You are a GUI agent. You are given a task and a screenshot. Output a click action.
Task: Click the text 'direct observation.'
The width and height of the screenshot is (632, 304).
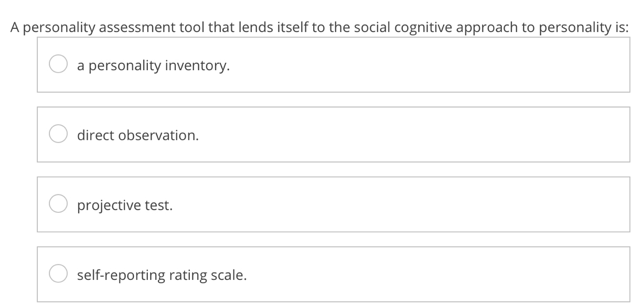click(x=138, y=135)
